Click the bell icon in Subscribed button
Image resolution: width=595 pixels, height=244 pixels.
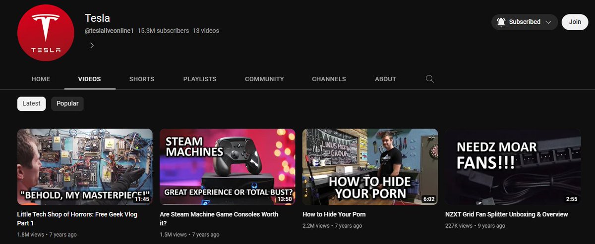(x=501, y=22)
